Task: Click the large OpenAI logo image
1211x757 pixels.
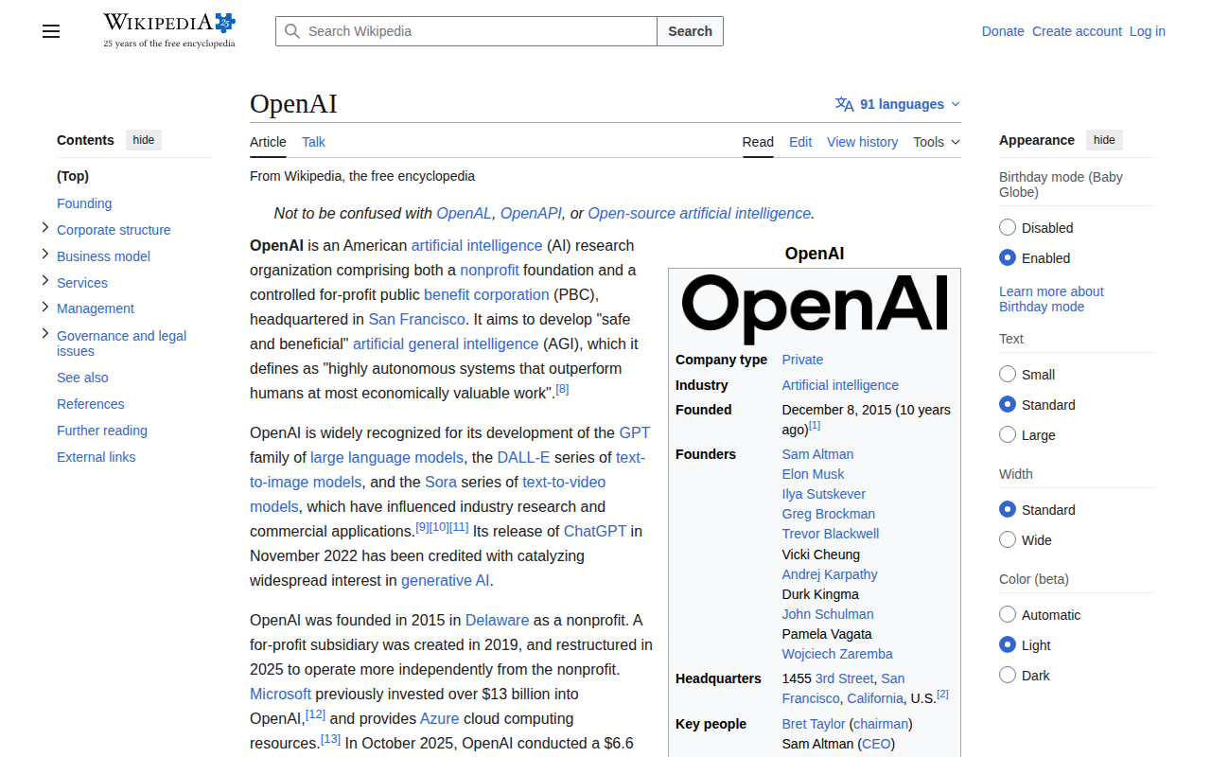Action: pos(815,308)
